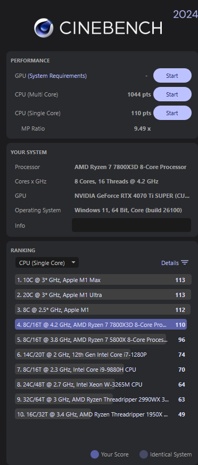Click the 9.49 x MP Ratio value
Viewport: 198px width, 465px height.
coord(142,129)
